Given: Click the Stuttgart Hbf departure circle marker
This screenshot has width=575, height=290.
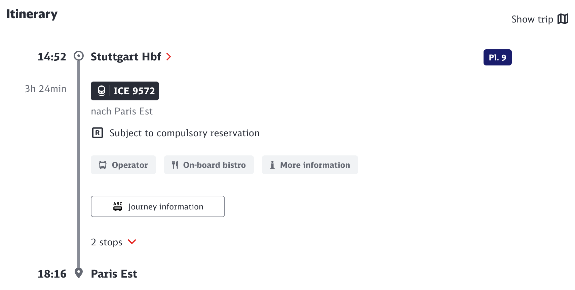Looking at the screenshot, I should pos(79,56).
